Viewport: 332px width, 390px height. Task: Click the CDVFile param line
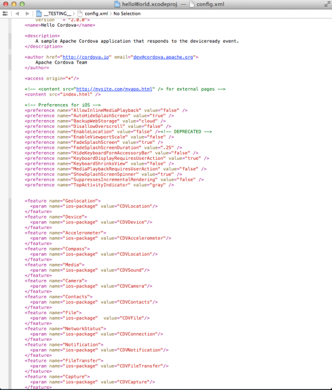(x=90, y=318)
